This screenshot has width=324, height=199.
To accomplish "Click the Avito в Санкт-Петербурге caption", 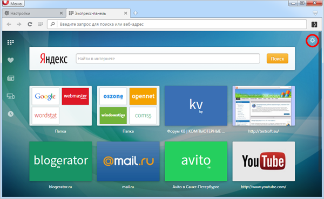I will (196, 187).
